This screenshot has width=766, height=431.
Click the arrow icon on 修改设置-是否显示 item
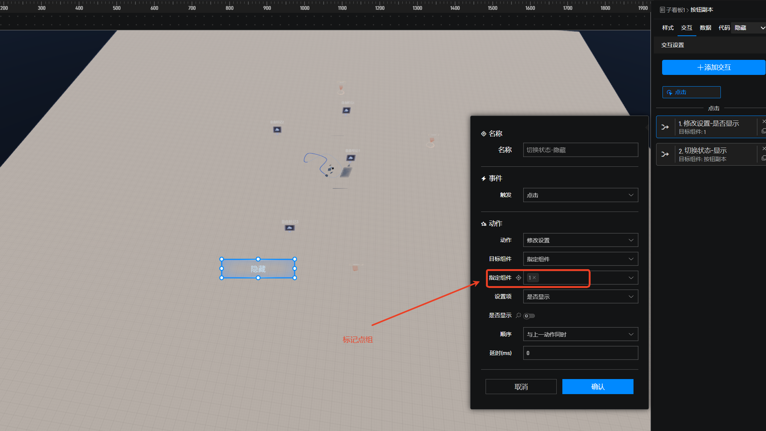tap(665, 127)
